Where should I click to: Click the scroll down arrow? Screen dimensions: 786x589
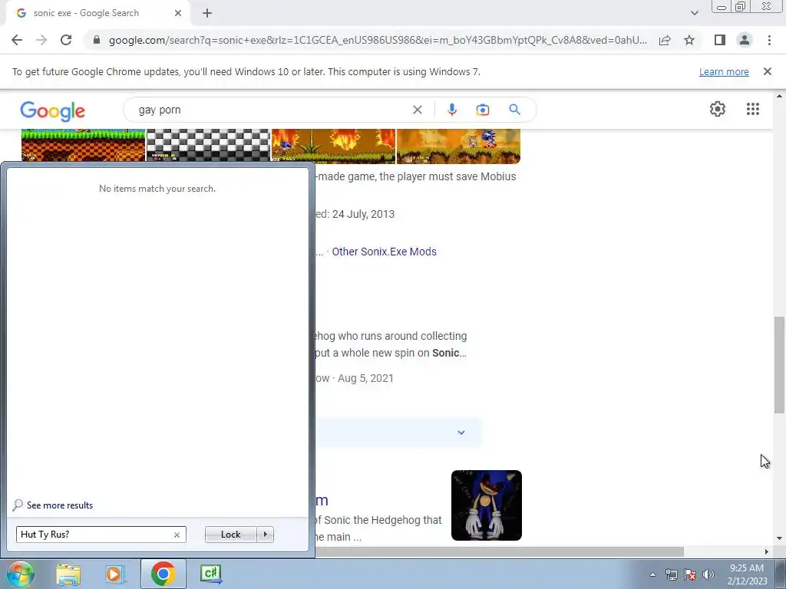click(779, 538)
